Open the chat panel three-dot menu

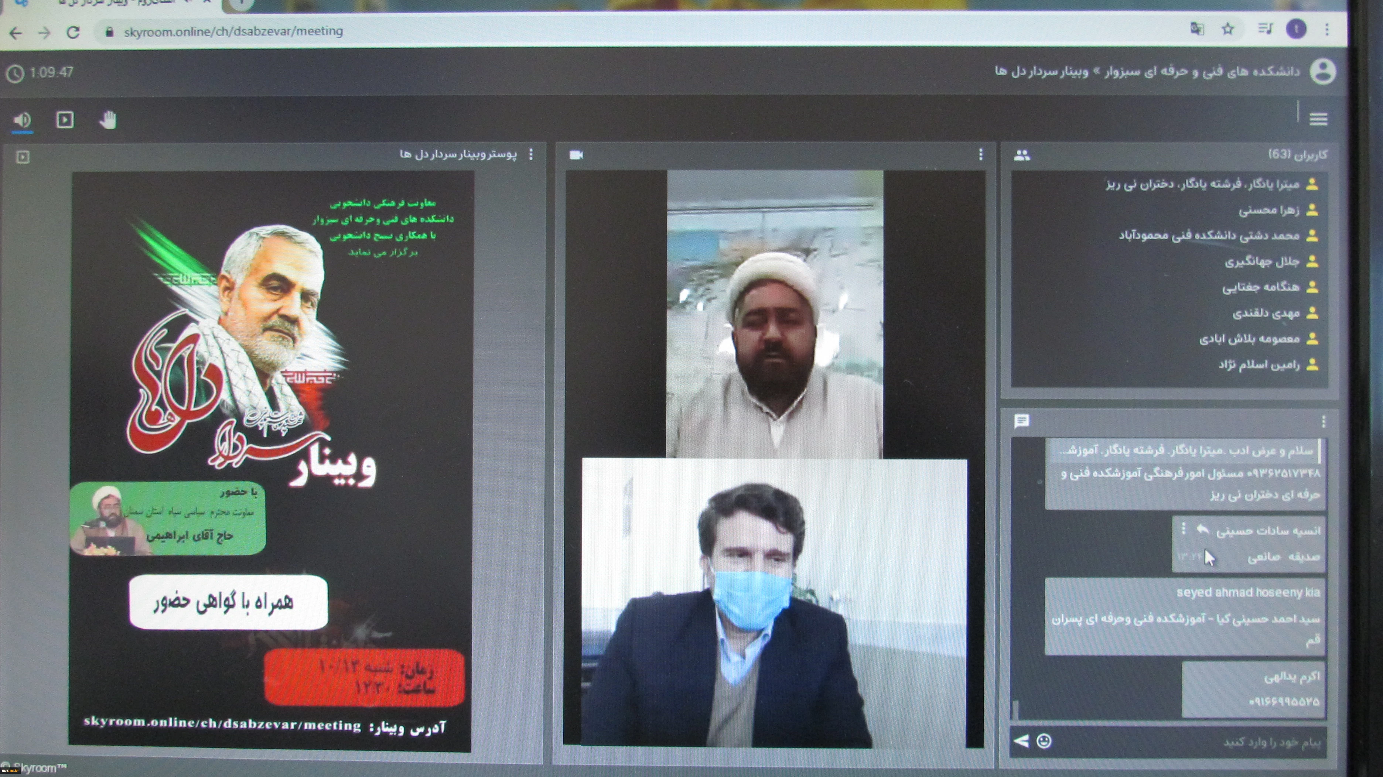[1324, 422]
